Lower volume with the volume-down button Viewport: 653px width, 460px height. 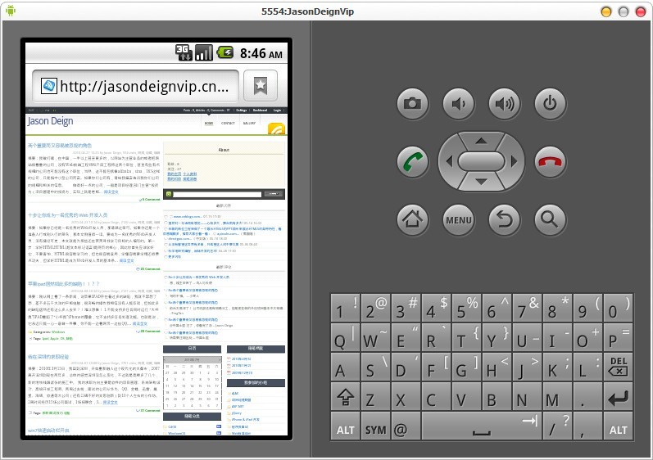(x=458, y=103)
